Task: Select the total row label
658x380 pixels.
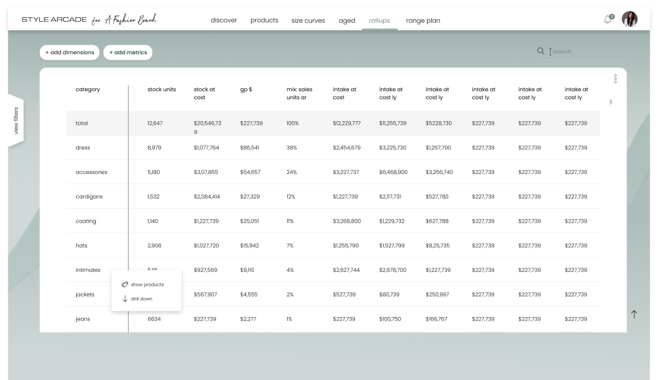Action: tap(82, 123)
